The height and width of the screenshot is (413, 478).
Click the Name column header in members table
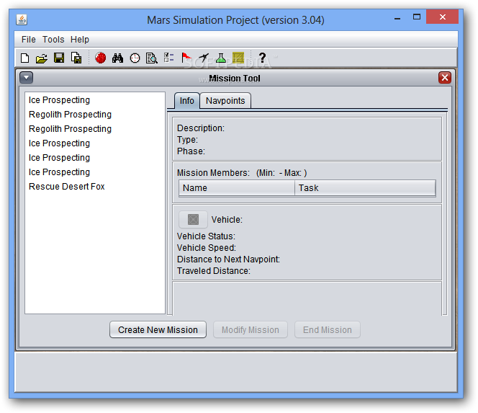pos(237,187)
